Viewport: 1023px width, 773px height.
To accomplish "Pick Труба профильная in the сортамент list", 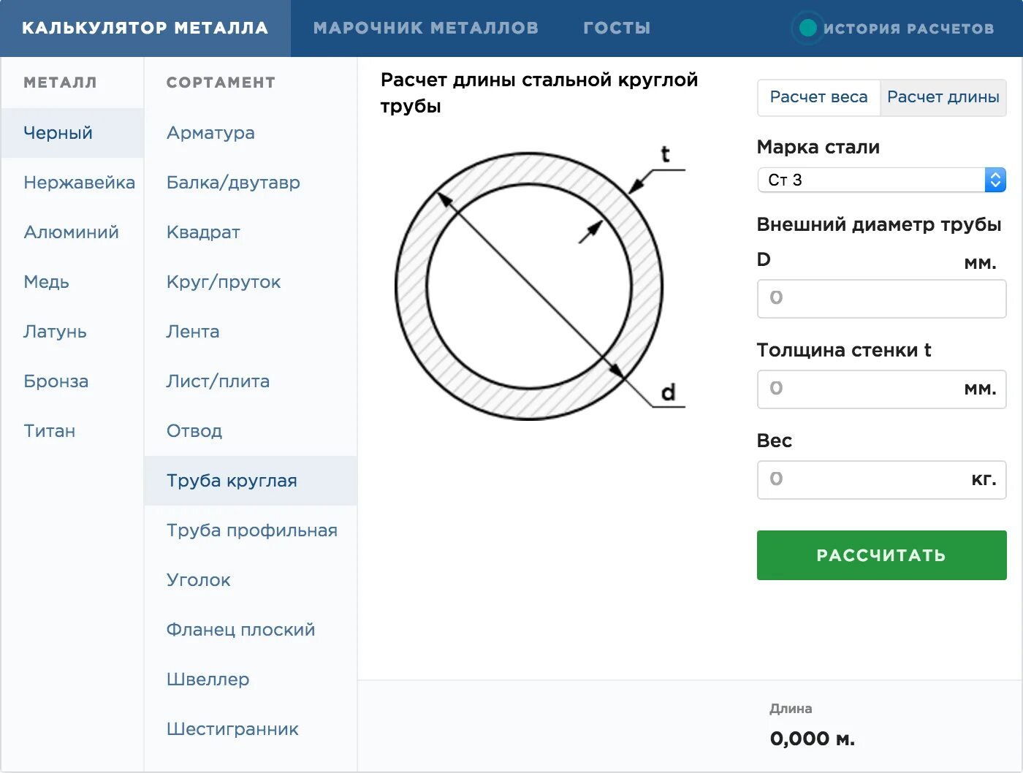I will coord(251,530).
